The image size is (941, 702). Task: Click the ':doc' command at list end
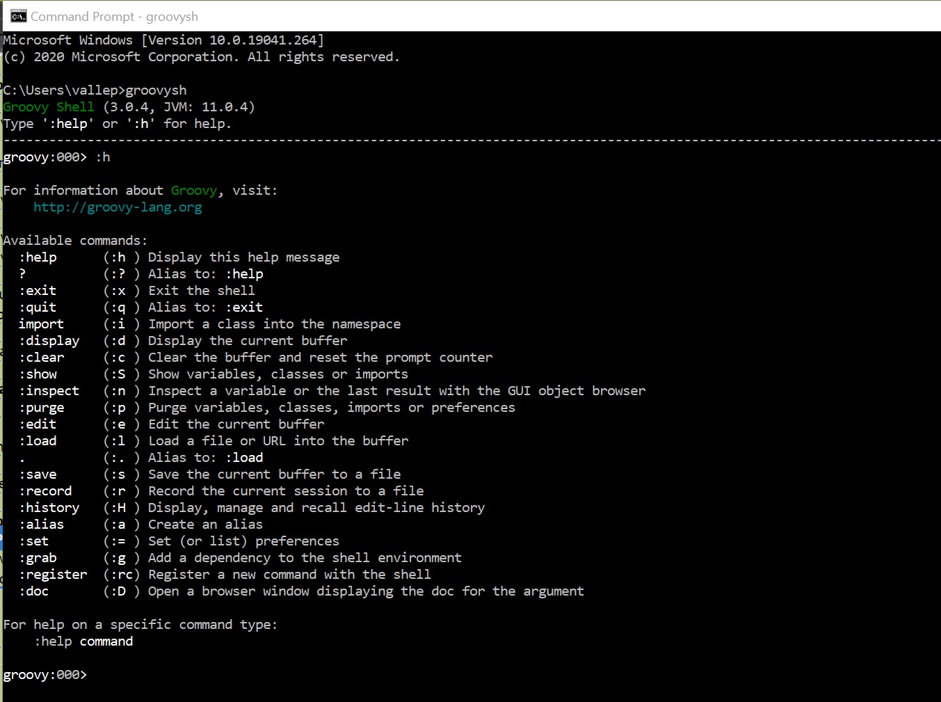[x=33, y=591]
